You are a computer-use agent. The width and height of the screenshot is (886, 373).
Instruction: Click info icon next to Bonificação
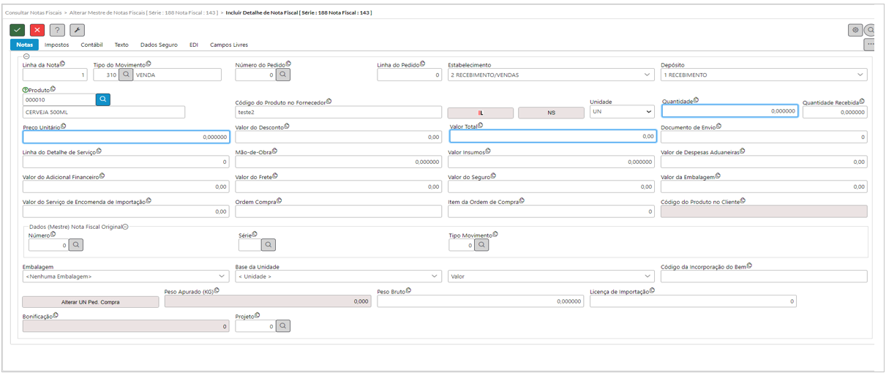click(56, 315)
